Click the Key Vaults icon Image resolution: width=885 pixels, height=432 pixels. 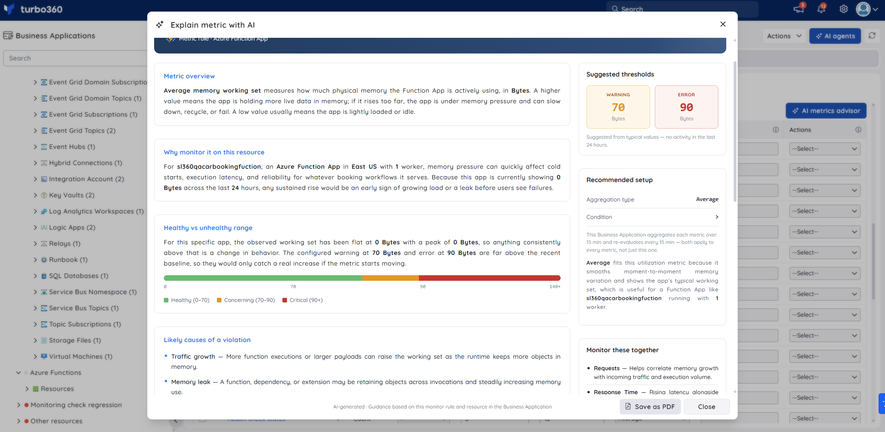coord(44,195)
